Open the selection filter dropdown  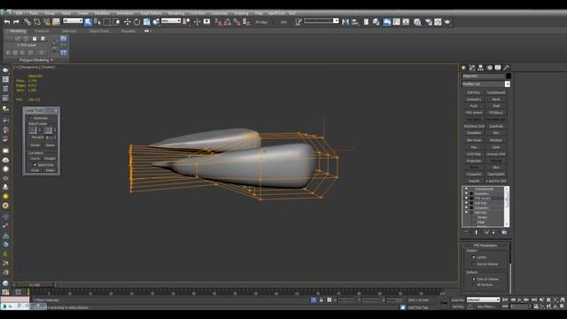(x=73, y=21)
